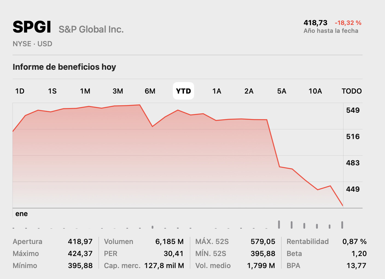Select the 2A time range

(249, 91)
